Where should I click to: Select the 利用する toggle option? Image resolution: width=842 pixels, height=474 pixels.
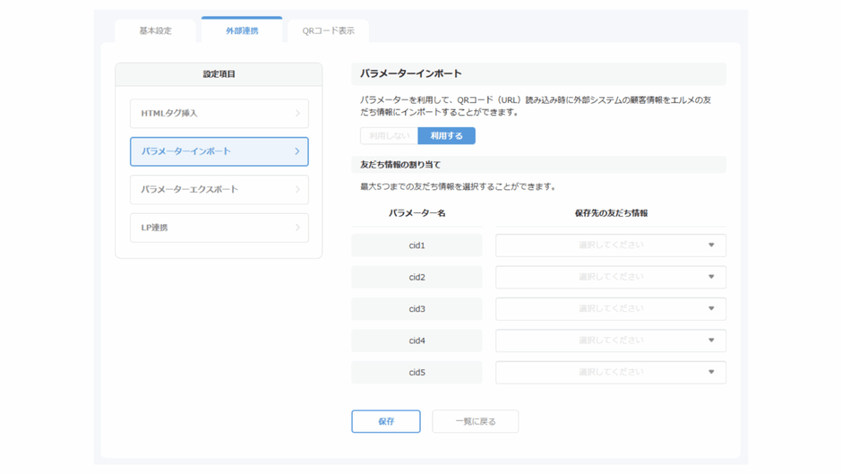pyautogui.click(x=446, y=136)
